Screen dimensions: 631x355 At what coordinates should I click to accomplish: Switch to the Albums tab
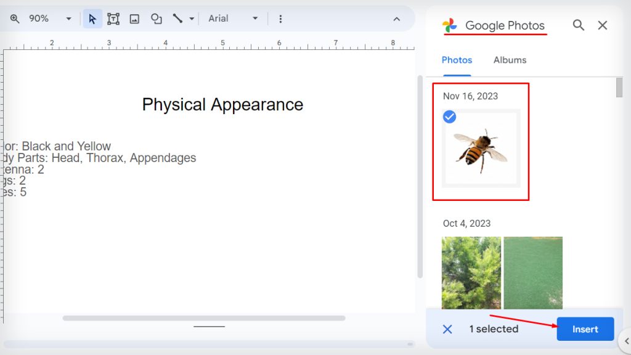510,60
